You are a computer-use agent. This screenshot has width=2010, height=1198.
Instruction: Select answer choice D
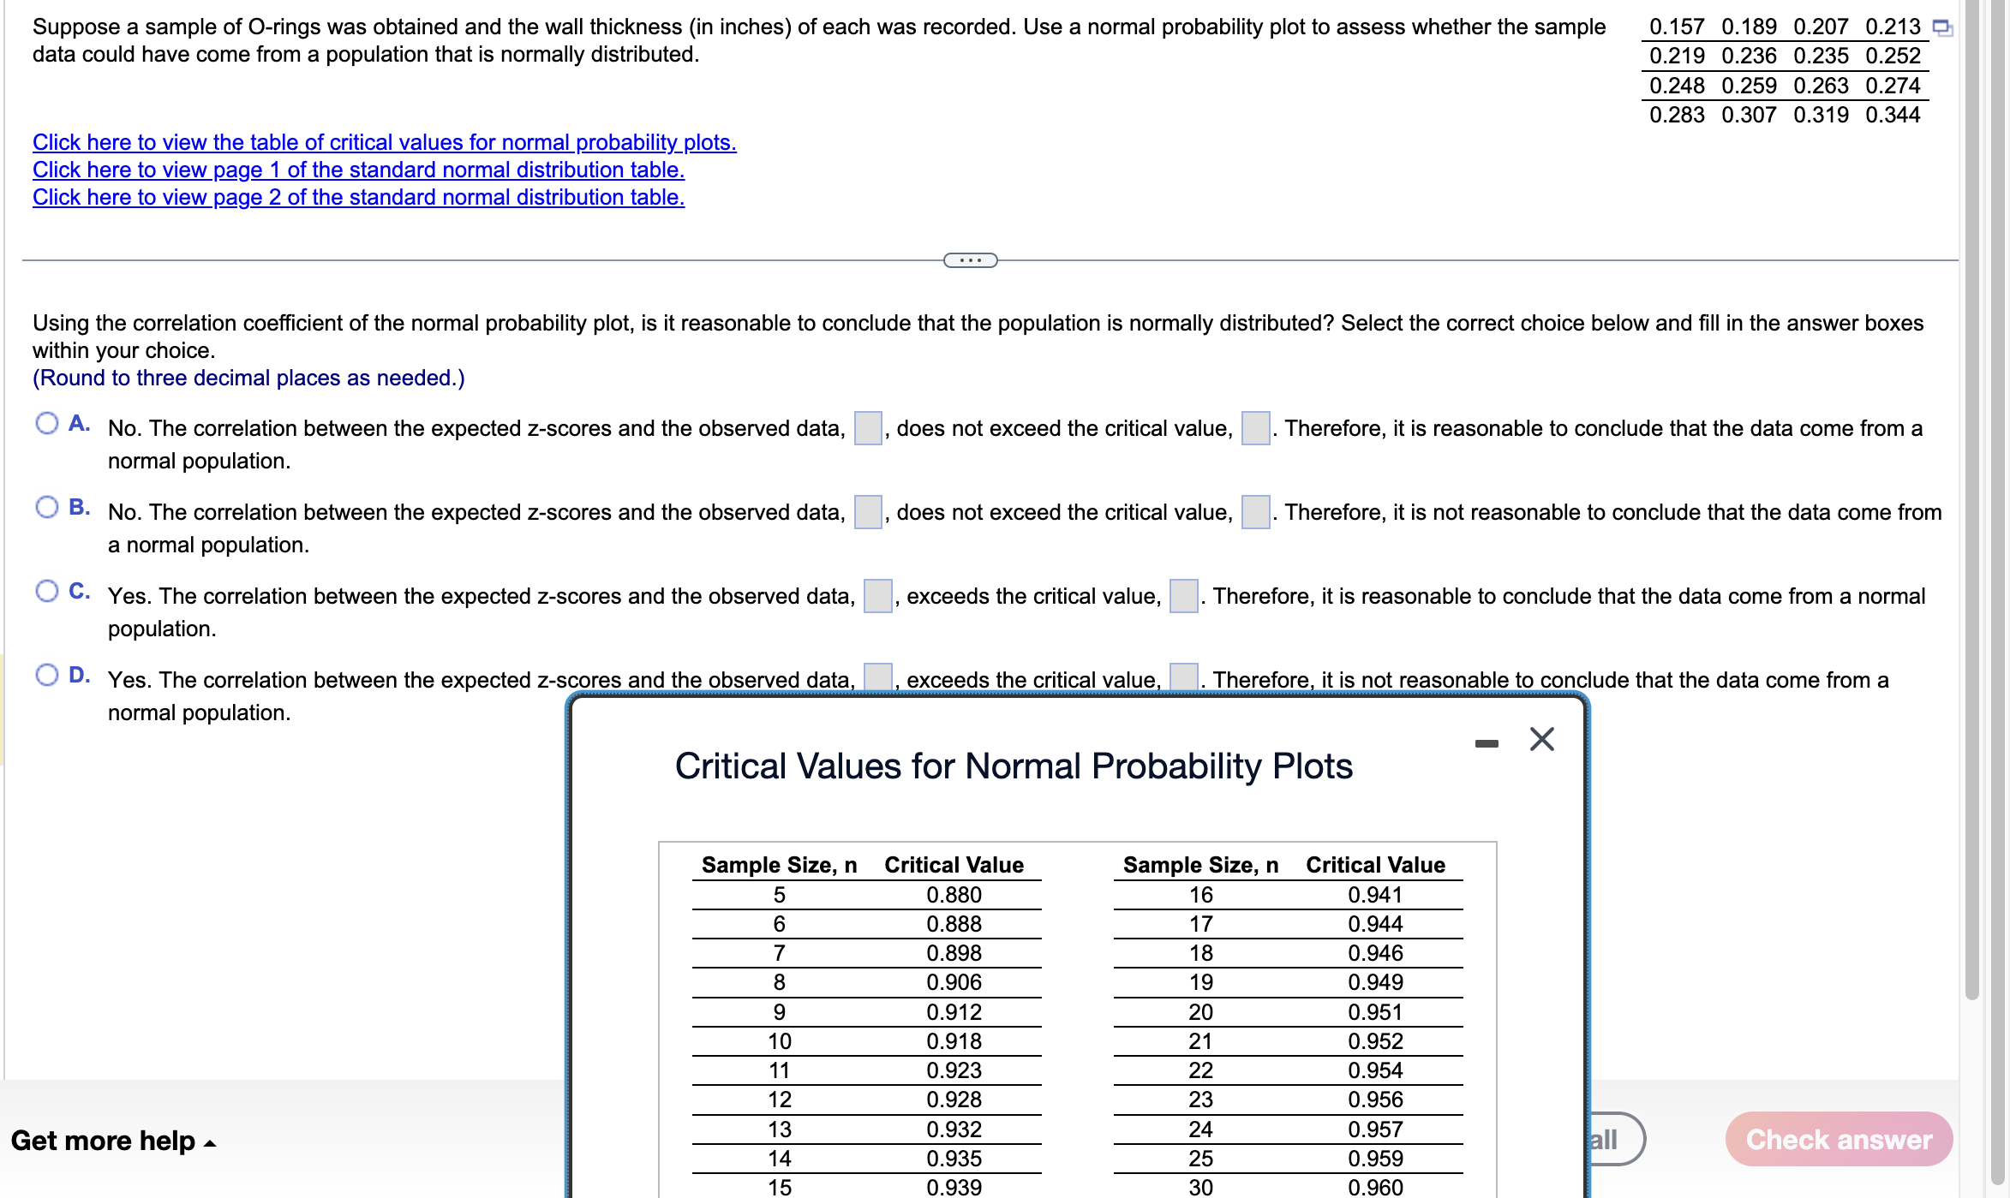pyautogui.click(x=47, y=675)
